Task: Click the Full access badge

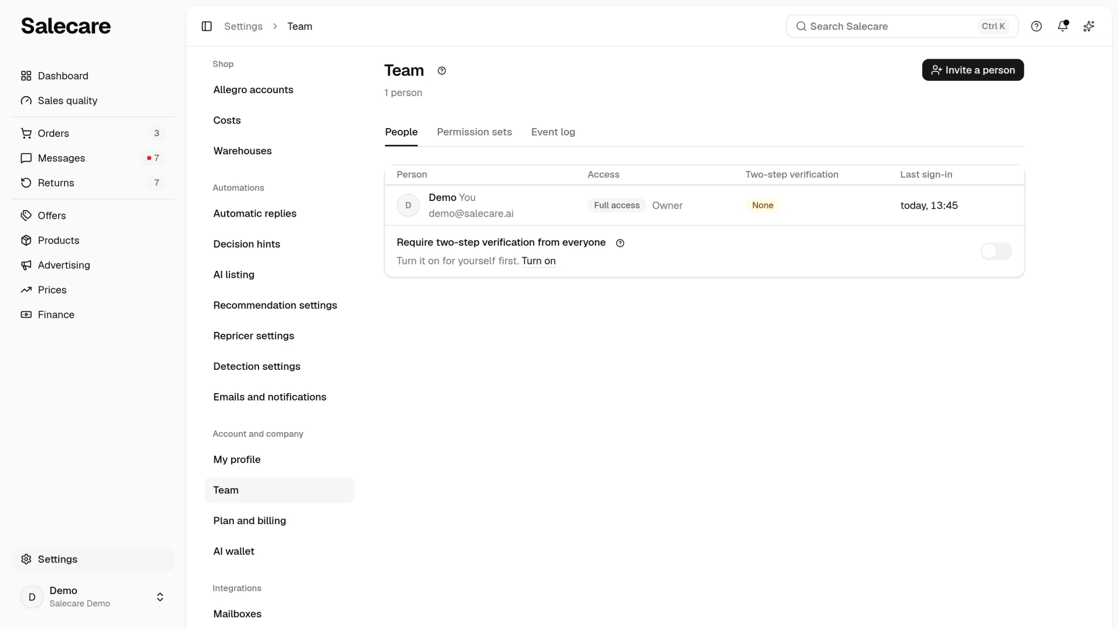Action: 617,206
